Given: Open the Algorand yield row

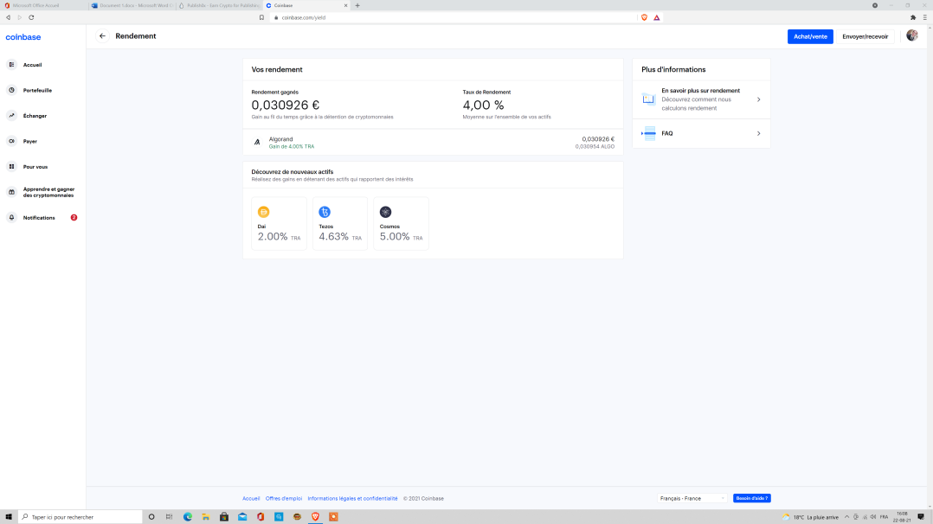Looking at the screenshot, I should click(x=433, y=142).
